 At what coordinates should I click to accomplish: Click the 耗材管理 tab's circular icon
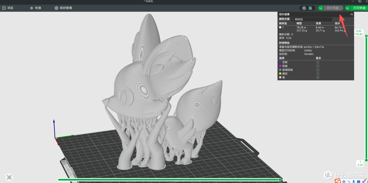point(56,8)
